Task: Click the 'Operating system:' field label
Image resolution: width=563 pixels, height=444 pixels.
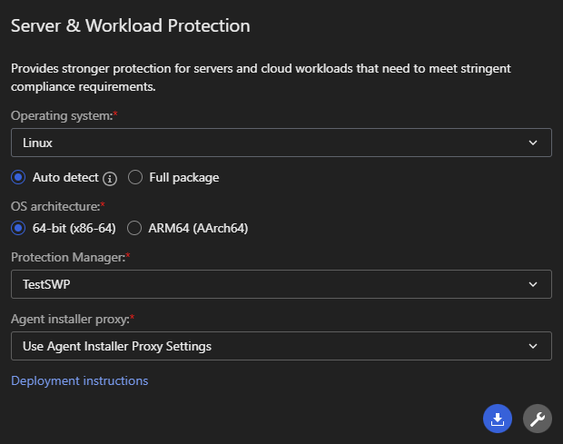Action: coord(62,116)
